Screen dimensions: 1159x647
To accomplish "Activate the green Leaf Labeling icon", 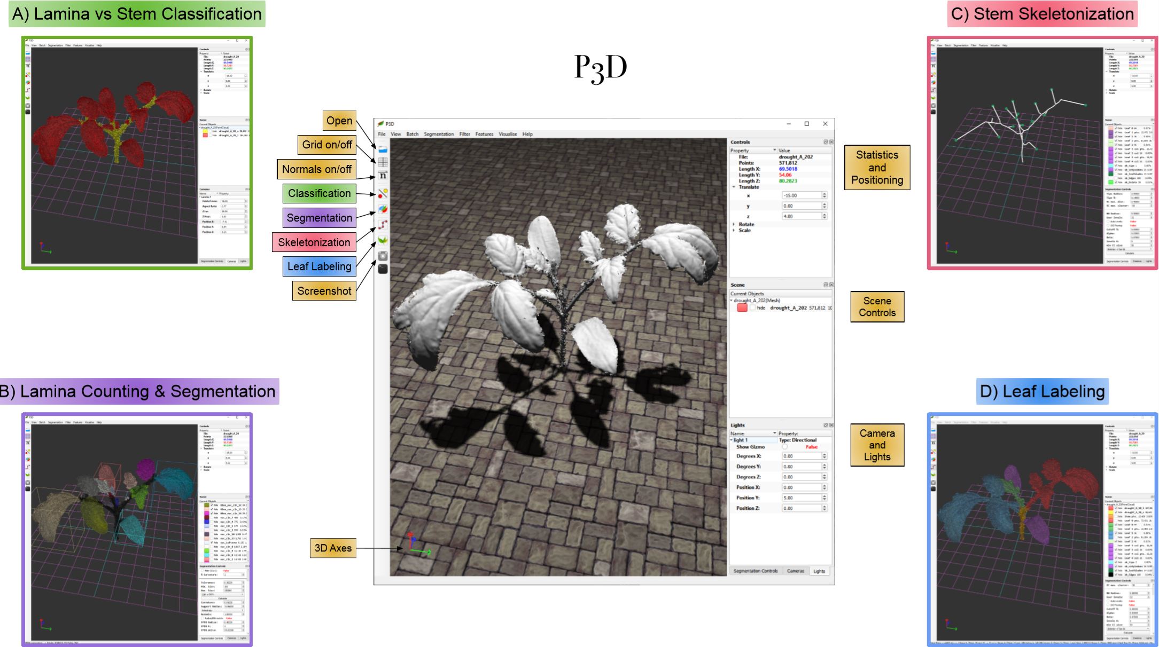I will (383, 240).
